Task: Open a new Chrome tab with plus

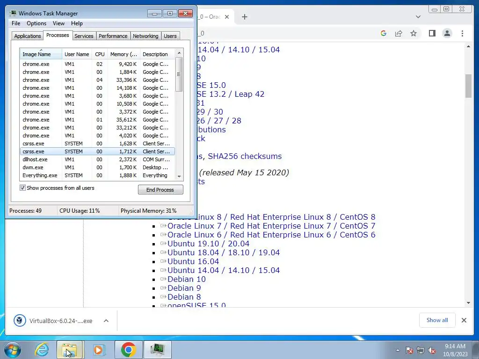Action: click(x=244, y=17)
